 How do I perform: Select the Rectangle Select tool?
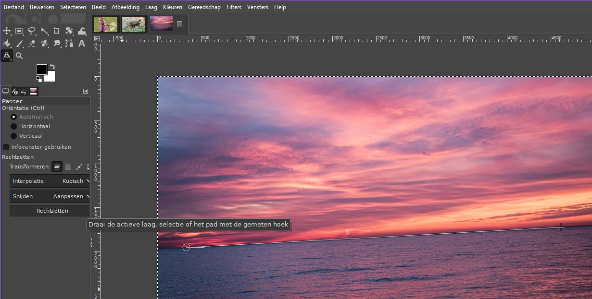tap(19, 31)
